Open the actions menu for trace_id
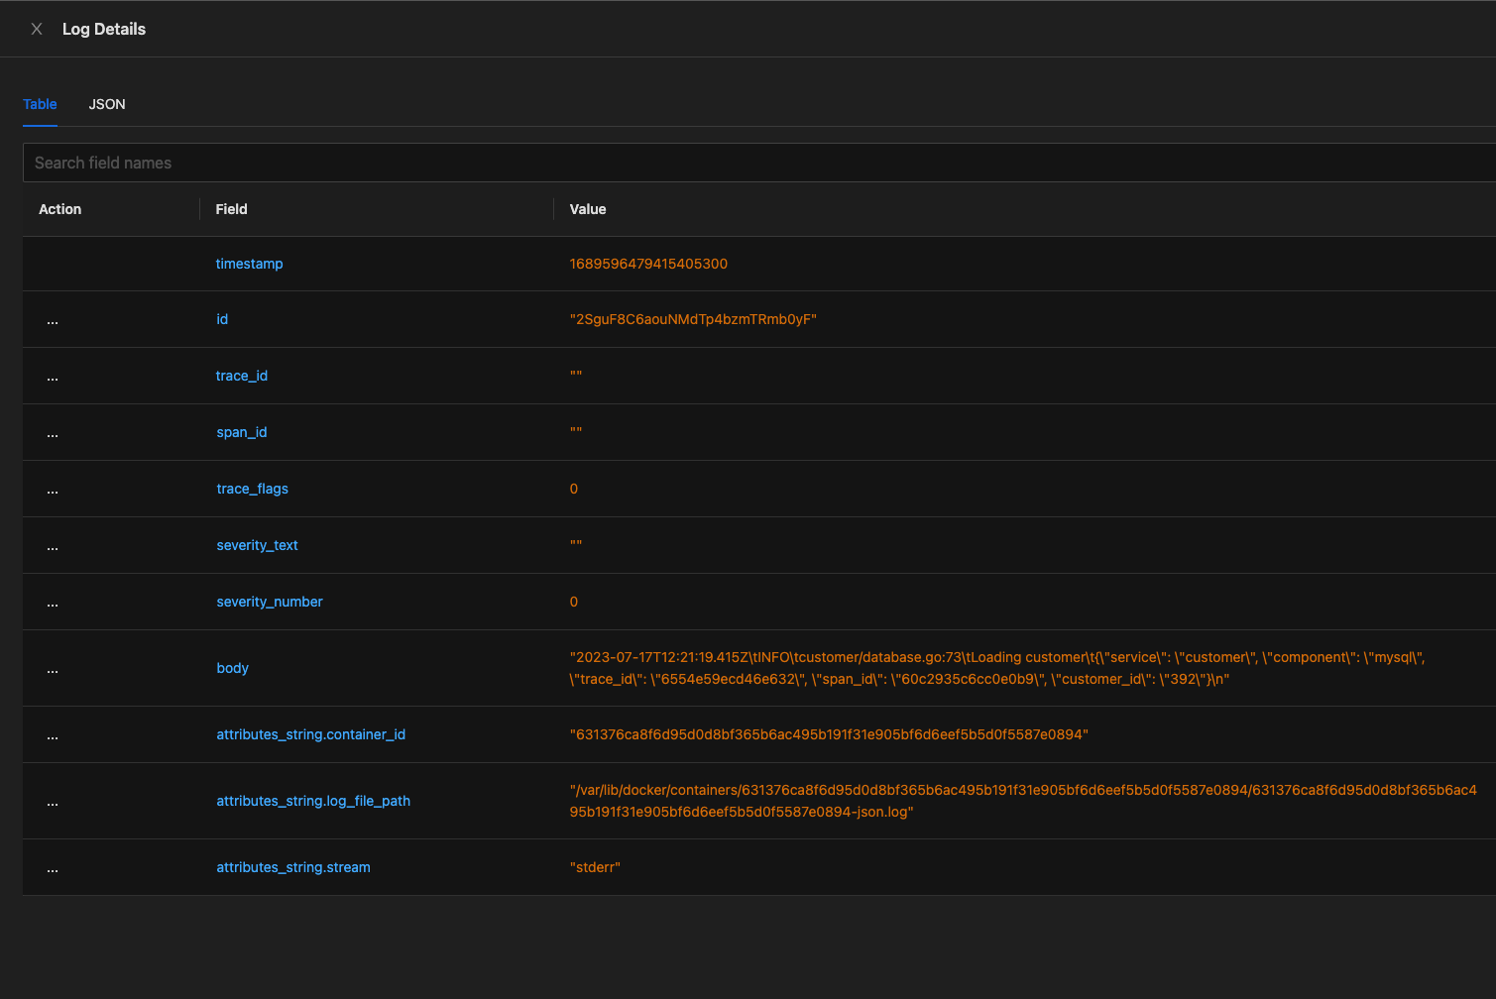Image resolution: width=1496 pixels, height=999 pixels. click(52, 376)
